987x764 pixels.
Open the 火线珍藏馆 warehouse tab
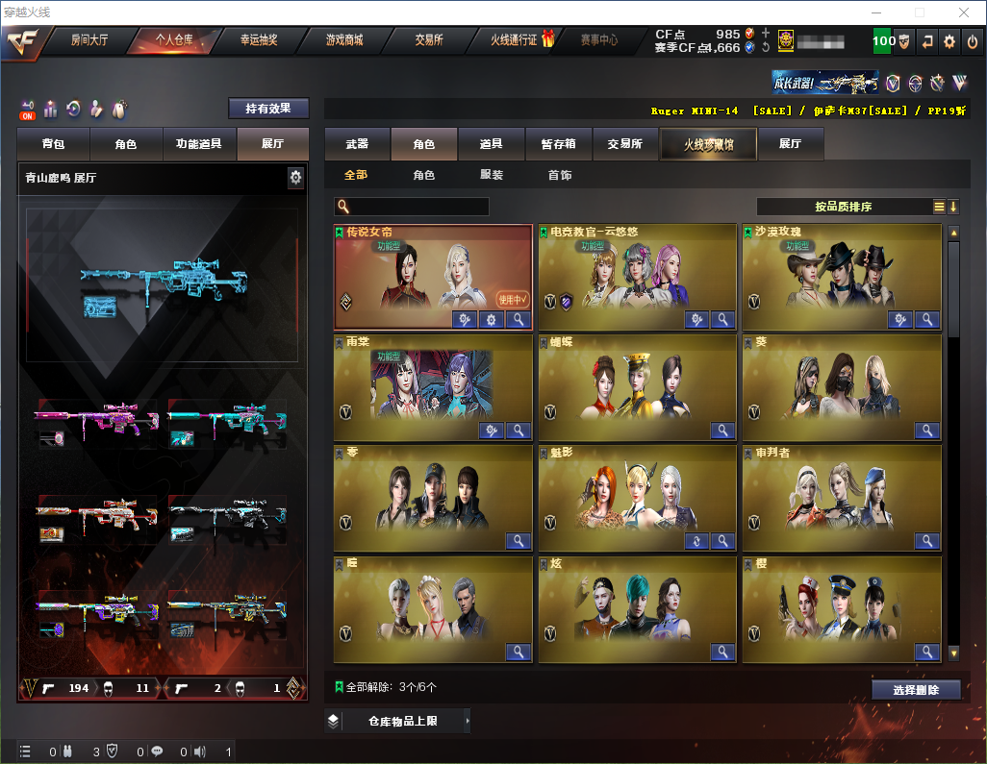click(709, 144)
